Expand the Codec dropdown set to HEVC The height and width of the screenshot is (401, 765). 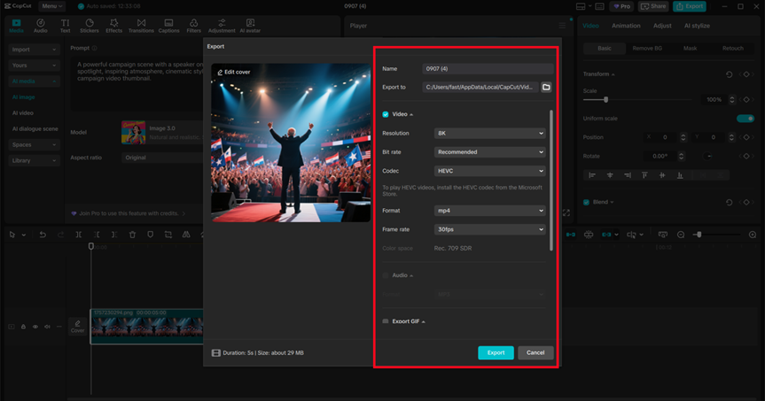pyautogui.click(x=489, y=171)
